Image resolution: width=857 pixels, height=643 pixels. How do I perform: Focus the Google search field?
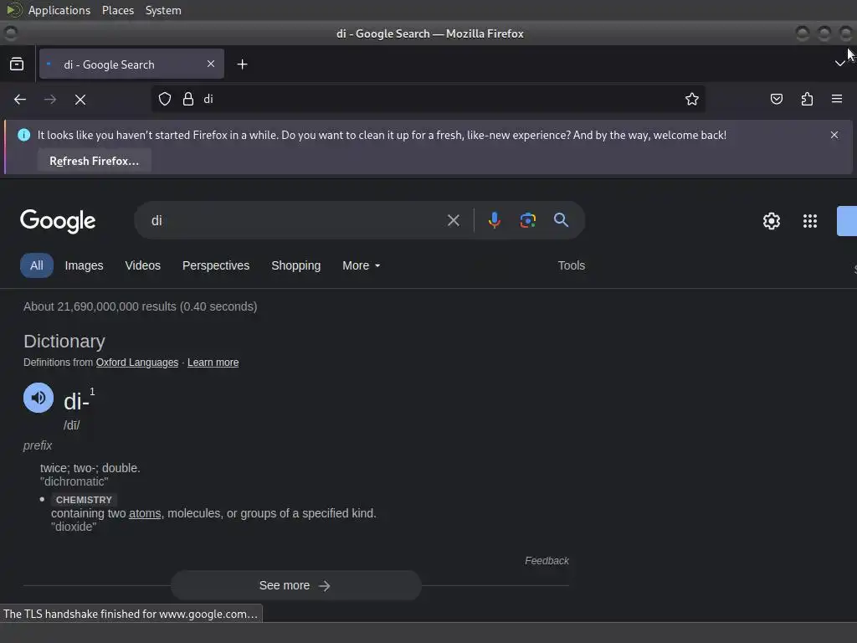(x=295, y=220)
